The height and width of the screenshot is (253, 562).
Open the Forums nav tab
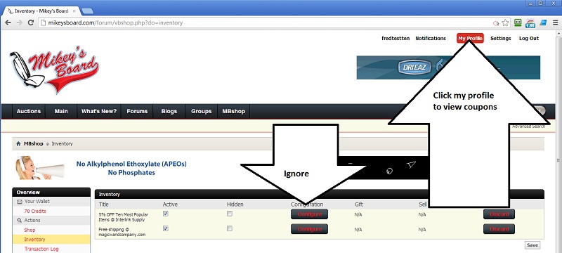click(137, 111)
